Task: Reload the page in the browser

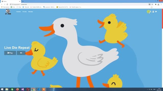Action: pos(7,4)
